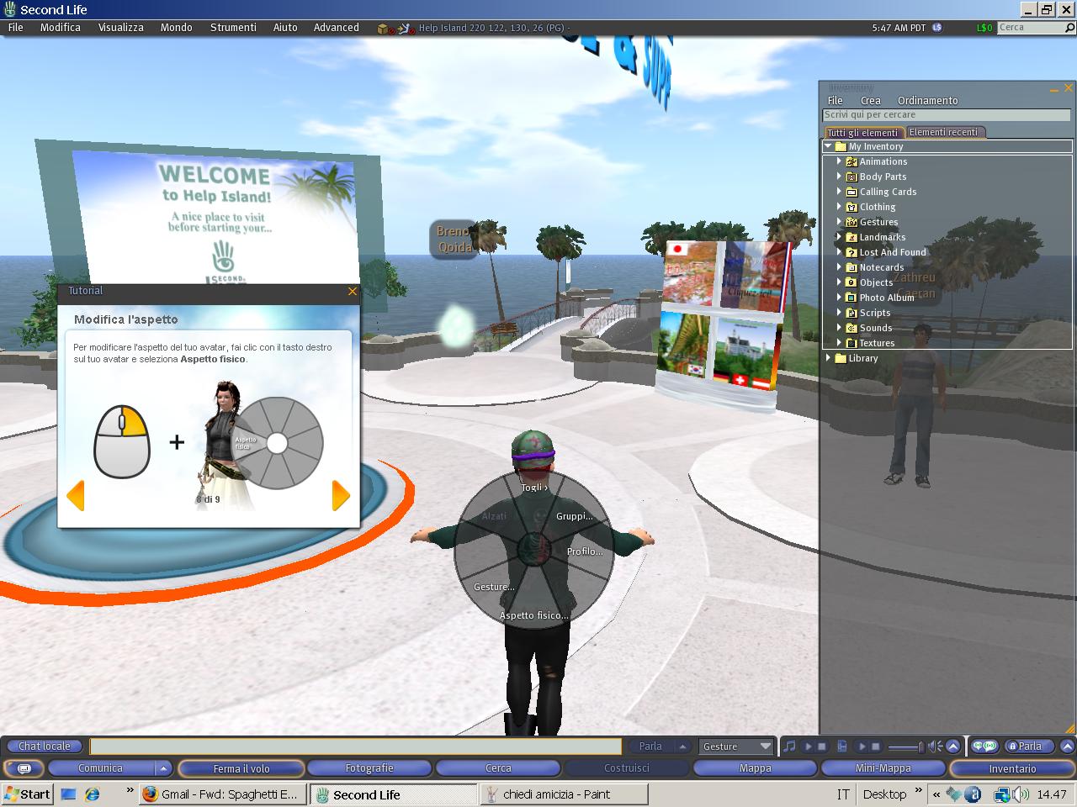The width and height of the screenshot is (1077, 807).
Task: Open the Modifica menu
Action: tap(61, 28)
